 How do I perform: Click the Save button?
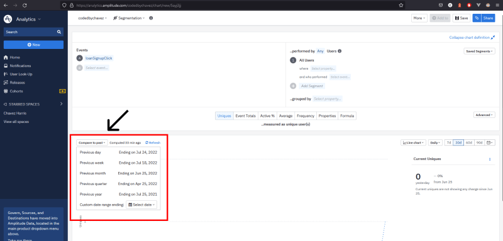click(462, 18)
